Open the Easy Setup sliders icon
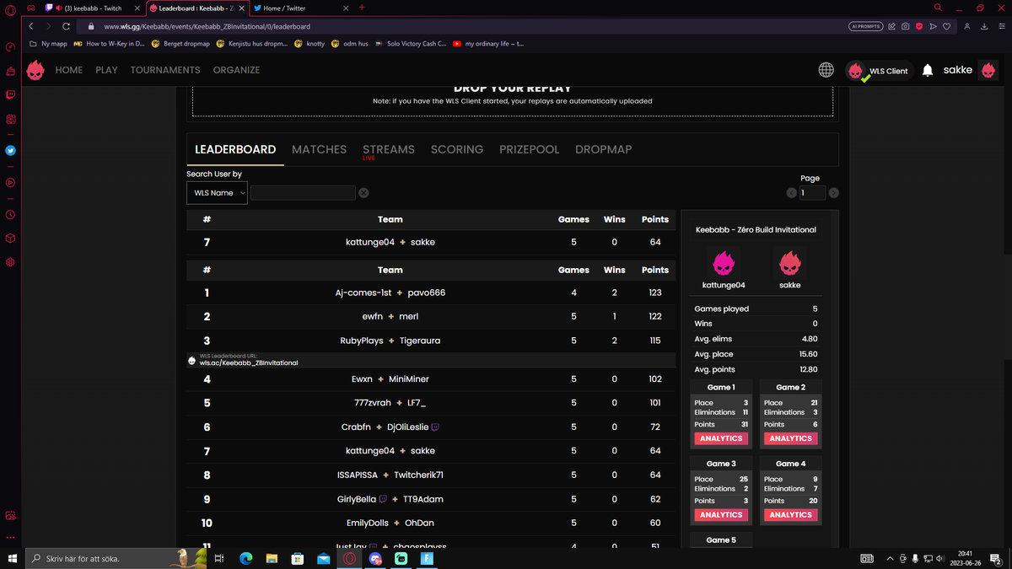Screen dimensions: 1012x569 (1000, 26)
